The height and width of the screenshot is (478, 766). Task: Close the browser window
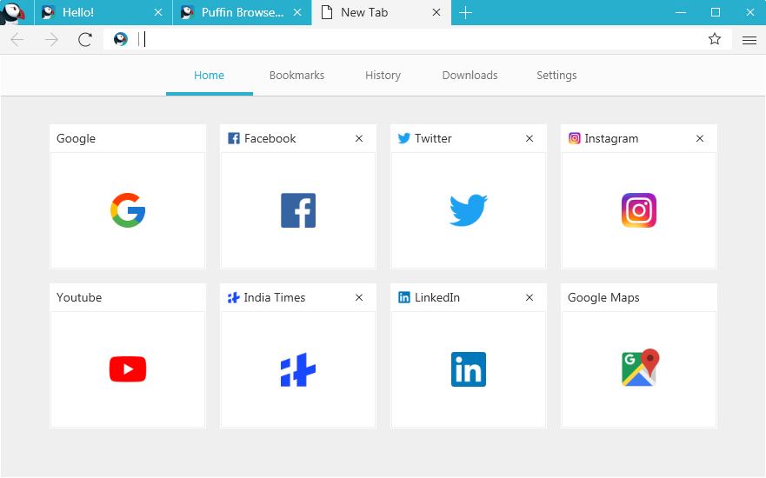750,13
